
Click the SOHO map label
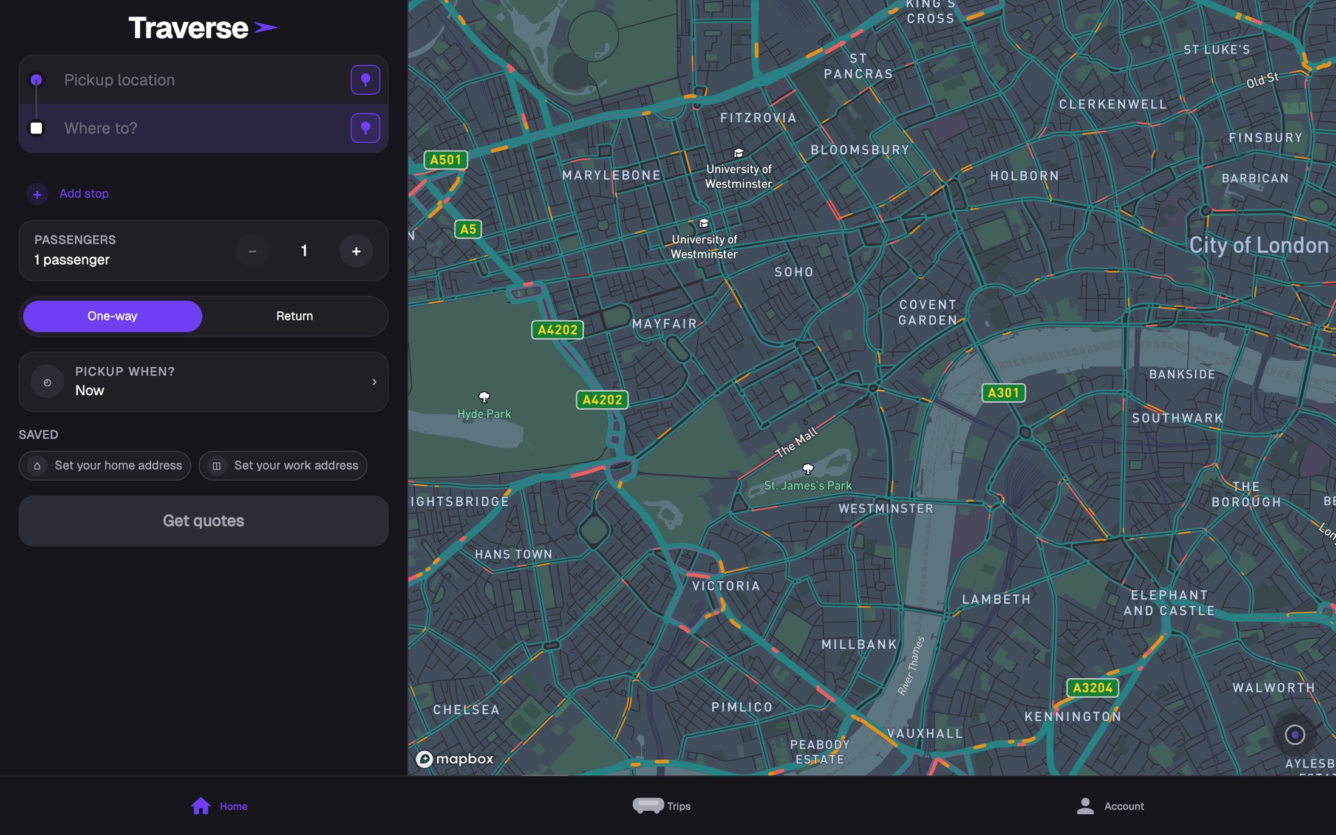pyautogui.click(x=794, y=272)
